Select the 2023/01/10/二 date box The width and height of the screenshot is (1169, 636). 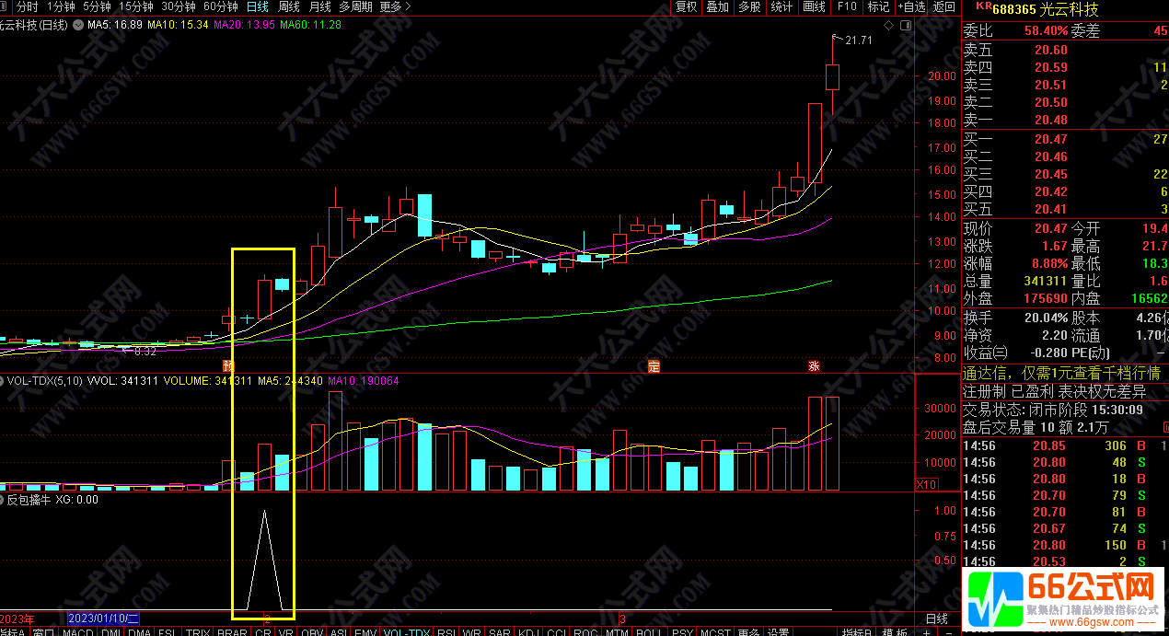coord(104,619)
